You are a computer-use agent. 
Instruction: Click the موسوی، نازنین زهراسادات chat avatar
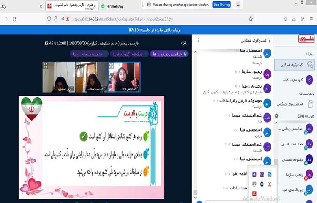[267, 103]
